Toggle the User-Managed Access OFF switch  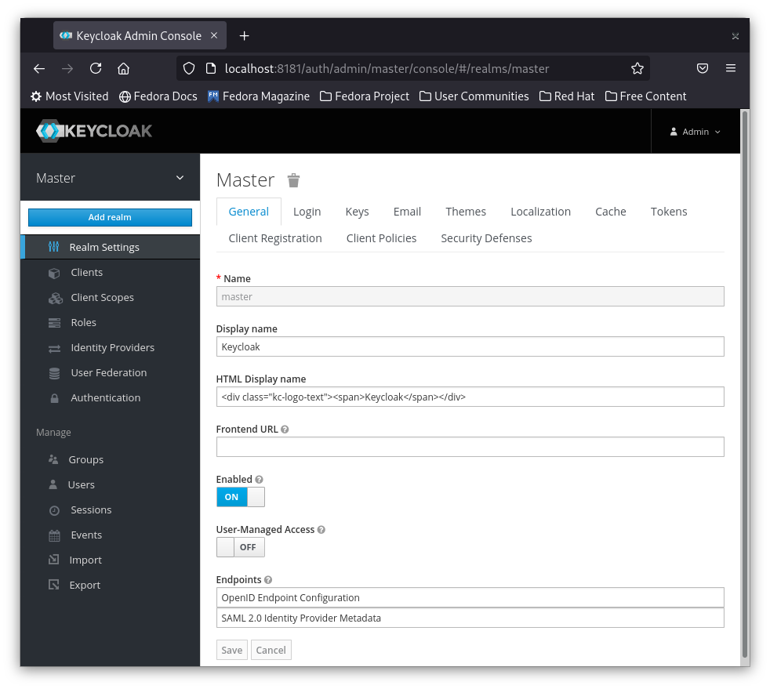pyautogui.click(x=240, y=547)
